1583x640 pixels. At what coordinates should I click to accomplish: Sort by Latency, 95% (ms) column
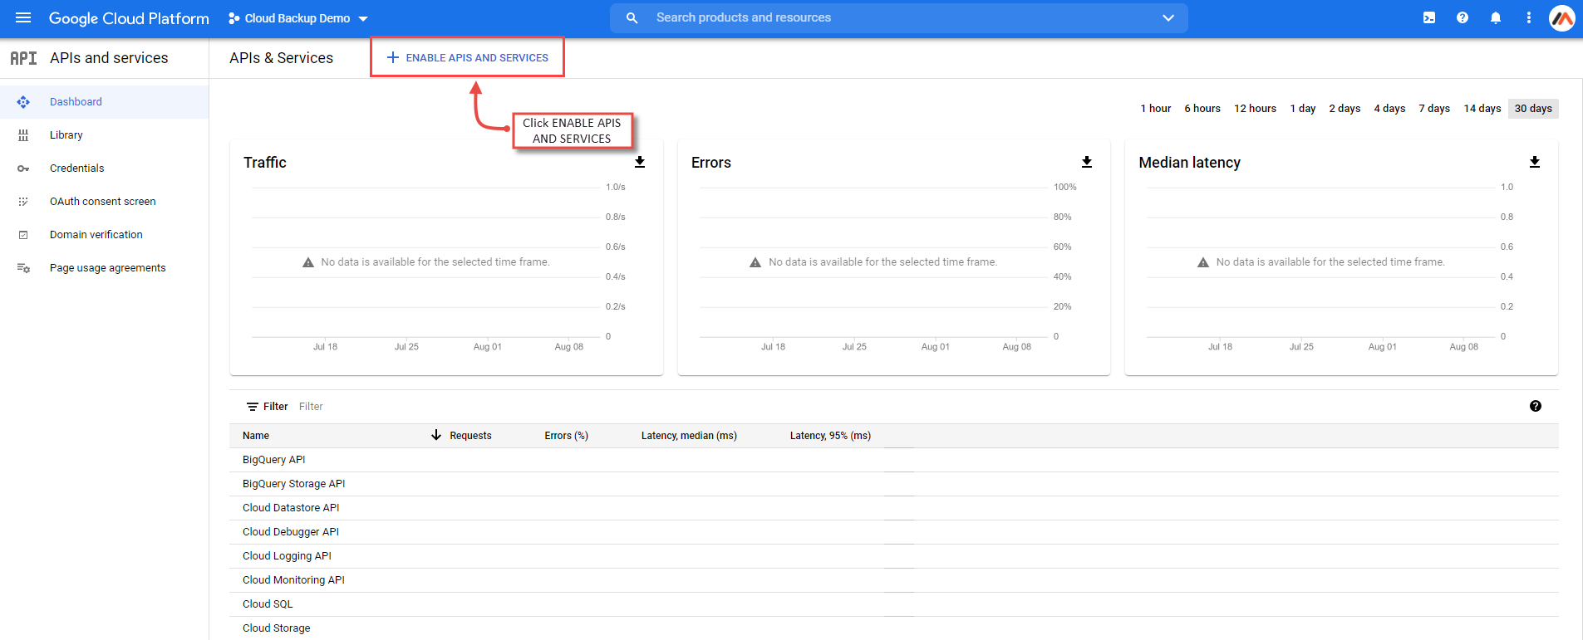click(x=830, y=436)
